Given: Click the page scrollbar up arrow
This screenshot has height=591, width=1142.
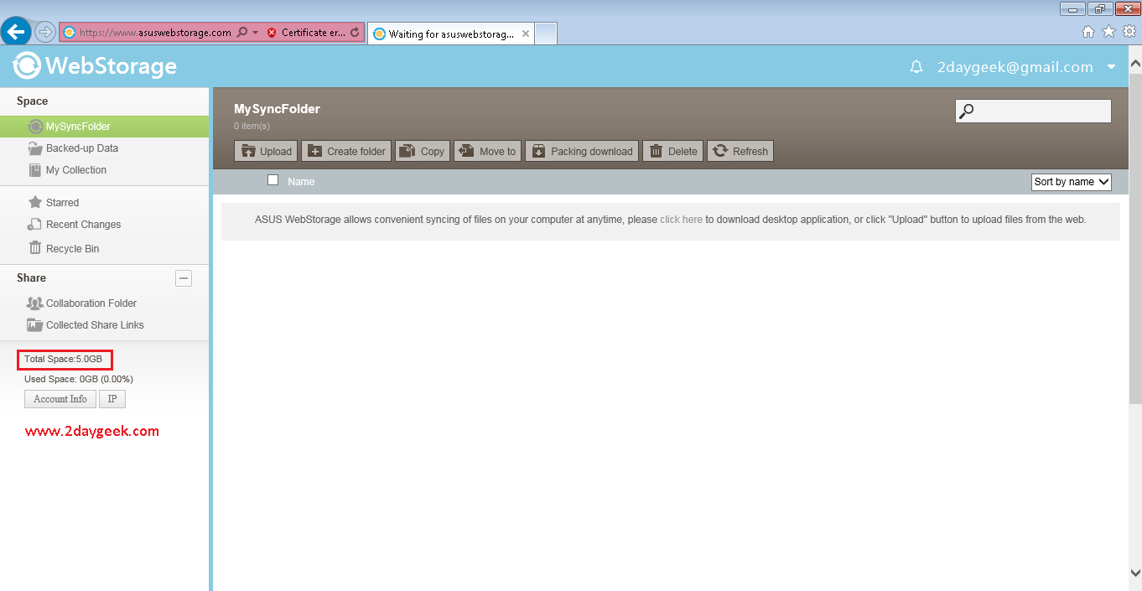Looking at the screenshot, I should (1135, 62).
